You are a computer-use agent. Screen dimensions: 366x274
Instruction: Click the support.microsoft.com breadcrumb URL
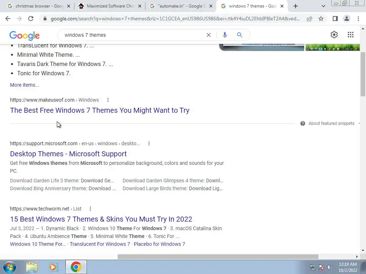(x=75, y=143)
